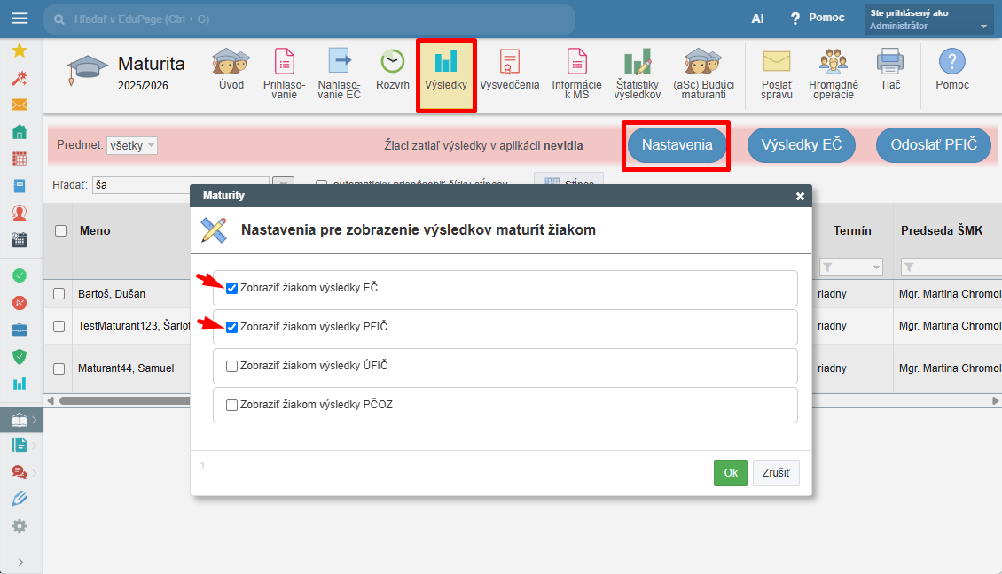
Task: Click the Hľadať filter input containing ša
Action: (x=180, y=184)
